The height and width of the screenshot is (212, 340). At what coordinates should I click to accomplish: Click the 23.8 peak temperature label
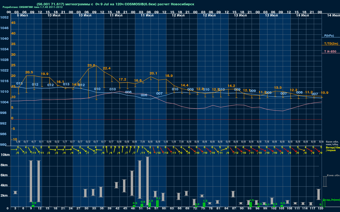pyautogui.click(x=91, y=65)
